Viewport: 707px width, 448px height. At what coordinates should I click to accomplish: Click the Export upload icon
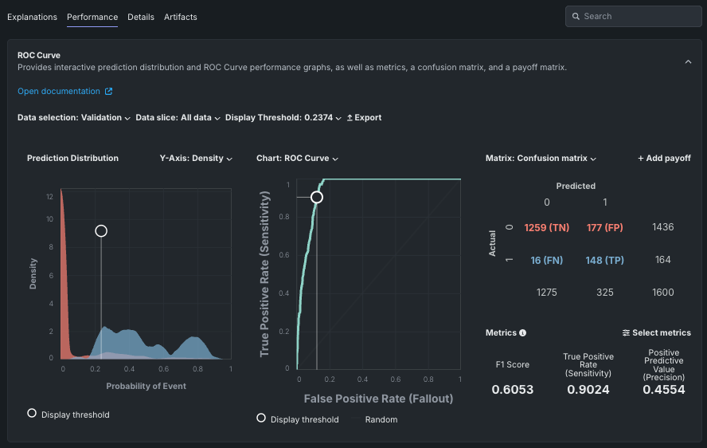350,118
